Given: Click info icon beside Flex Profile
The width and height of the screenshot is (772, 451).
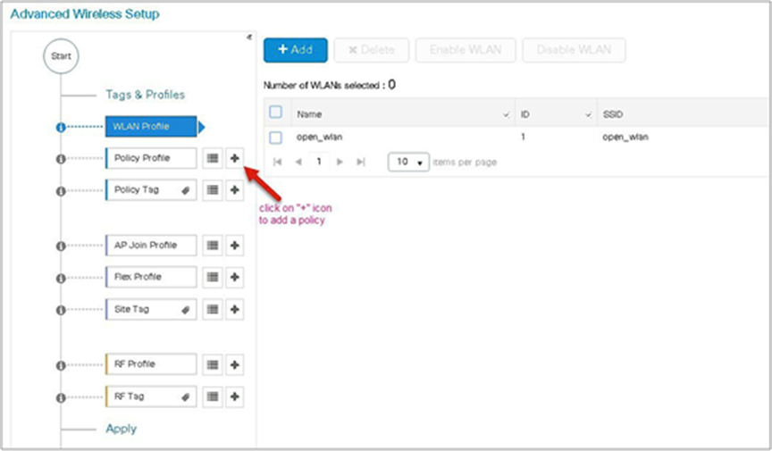Looking at the screenshot, I should pyautogui.click(x=61, y=278).
